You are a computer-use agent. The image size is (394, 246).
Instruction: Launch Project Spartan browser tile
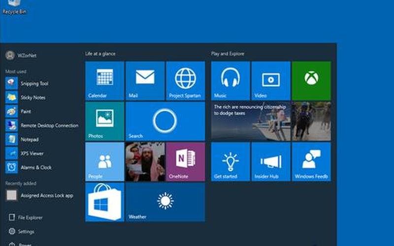click(186, 81)
